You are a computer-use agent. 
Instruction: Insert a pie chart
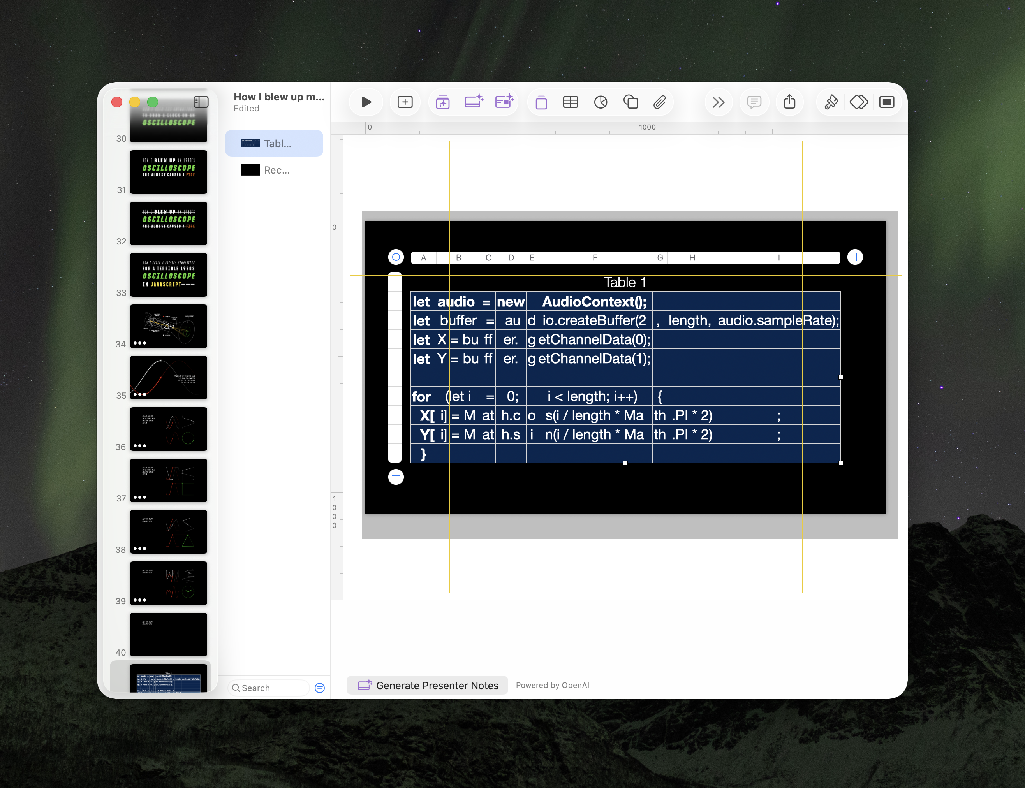click(601, 102)
